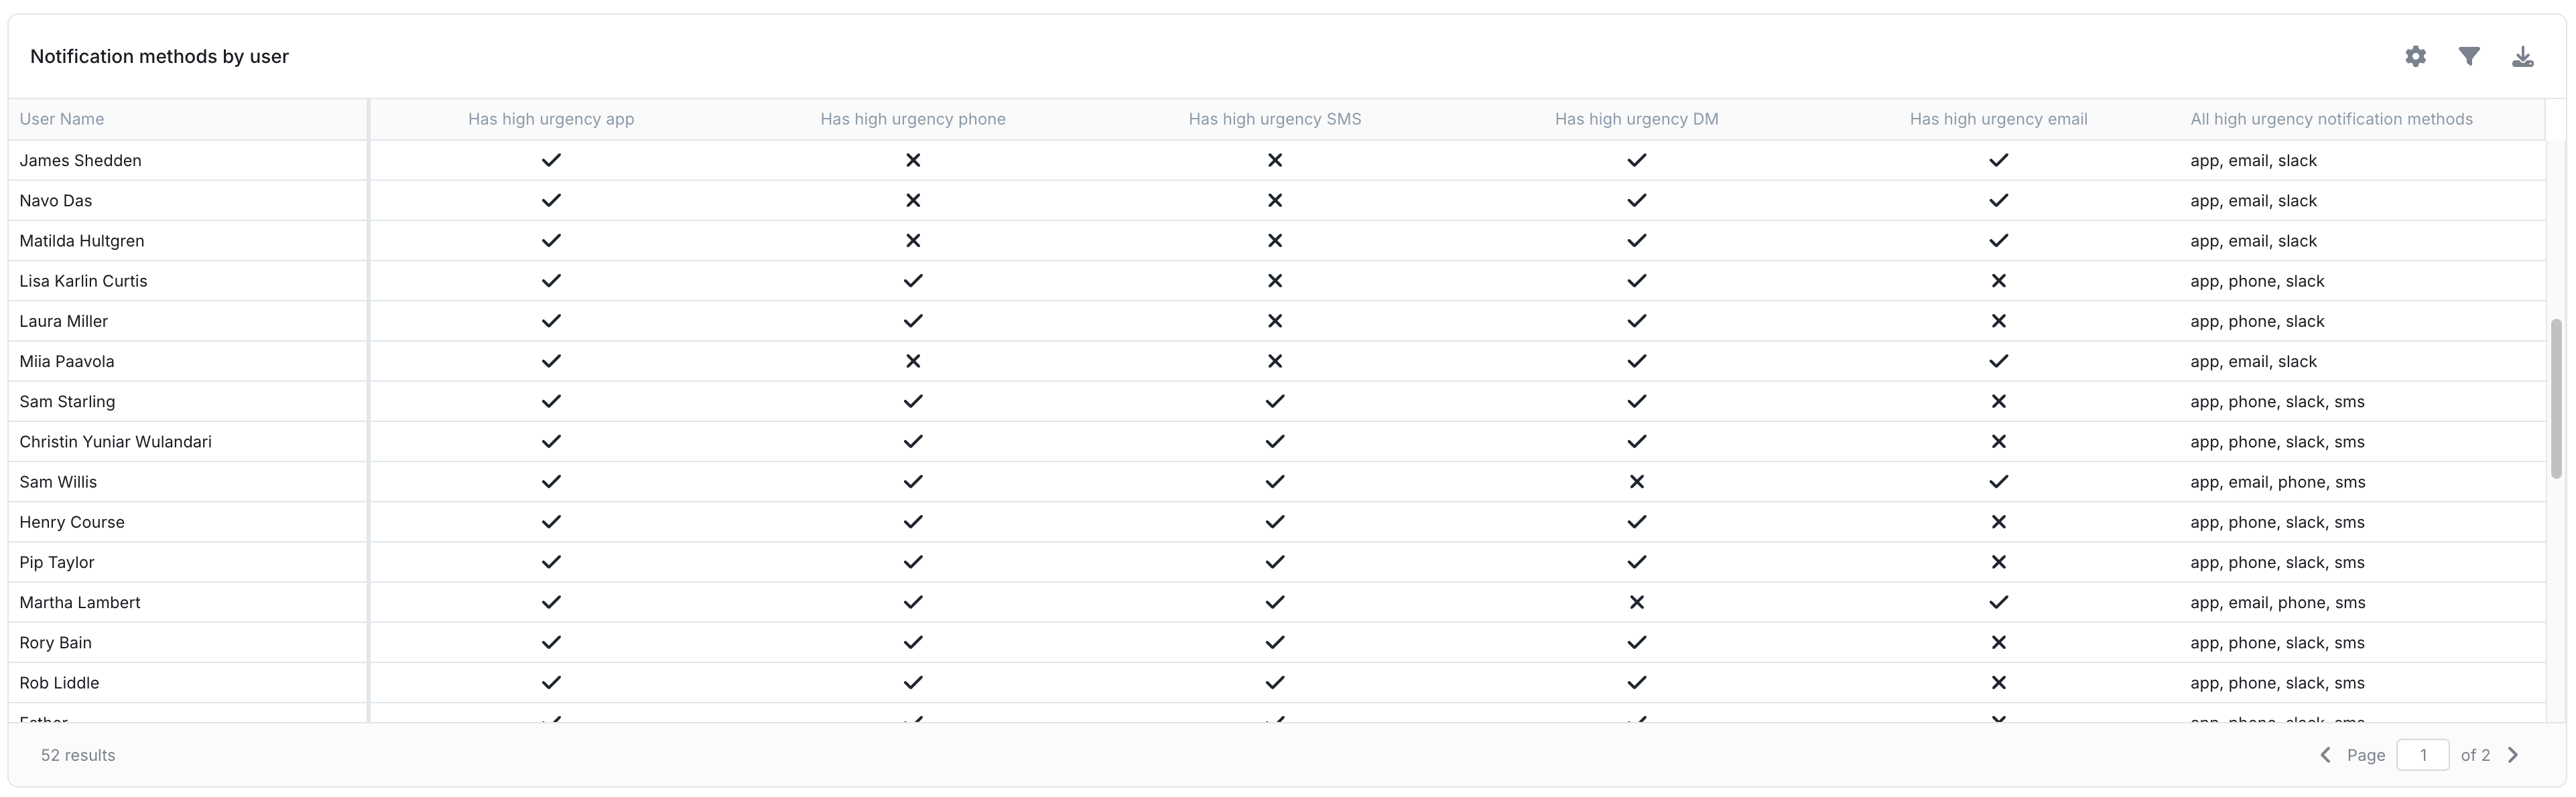The height and width of the screenshot is (797, 2576).
Task: Sort by User Name column header
Action: coord(62,119)
